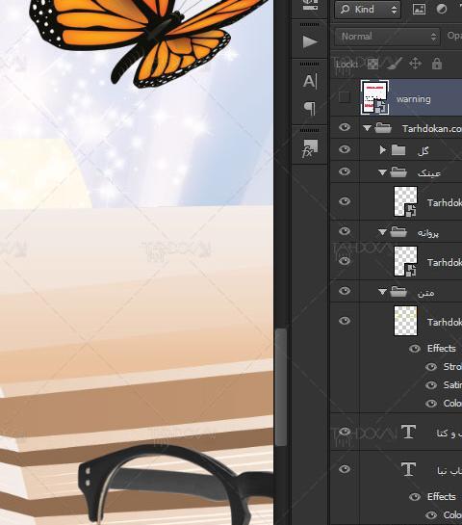Image resolution: width=462 pixels, height=525 pixels.
Task: Collapse the عینک group
Action: tap(382, 172)
